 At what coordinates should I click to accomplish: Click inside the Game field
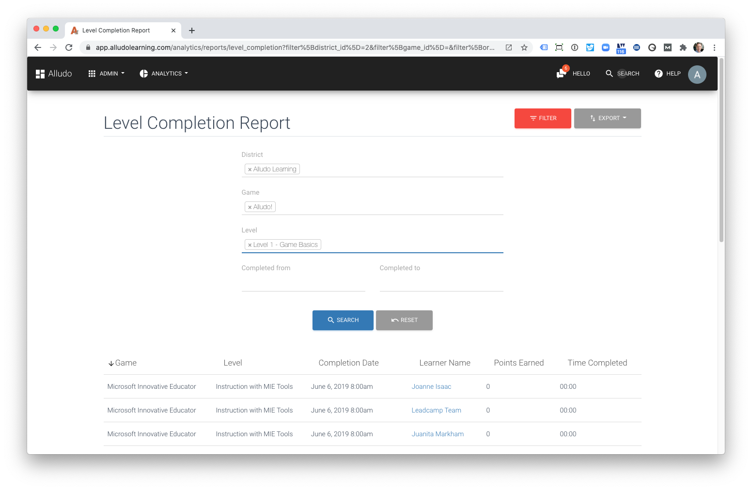372,207
